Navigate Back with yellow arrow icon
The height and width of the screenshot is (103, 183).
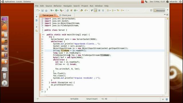[x=122, y=10]
